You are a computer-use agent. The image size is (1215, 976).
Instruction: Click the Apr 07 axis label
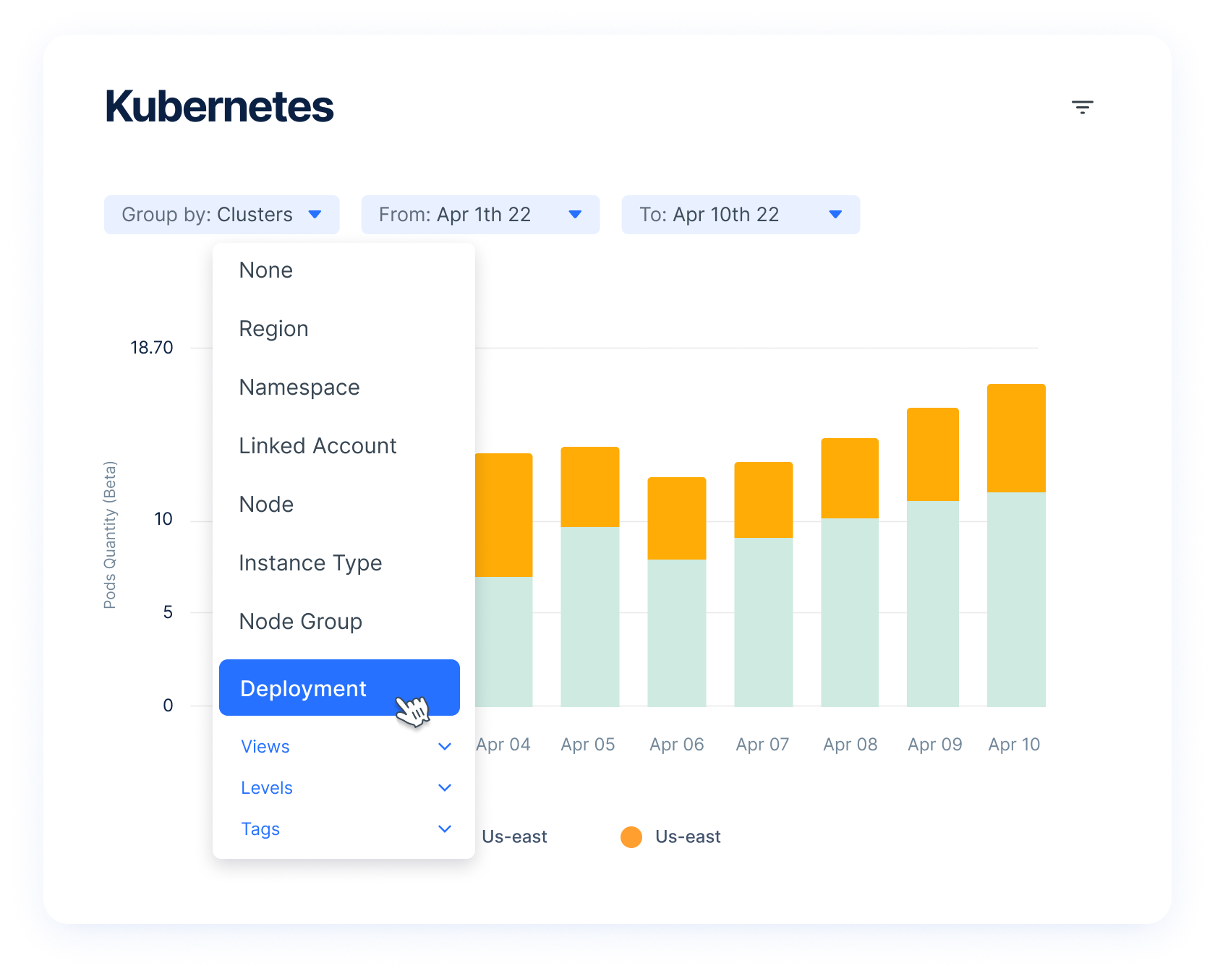coord(762,745)
